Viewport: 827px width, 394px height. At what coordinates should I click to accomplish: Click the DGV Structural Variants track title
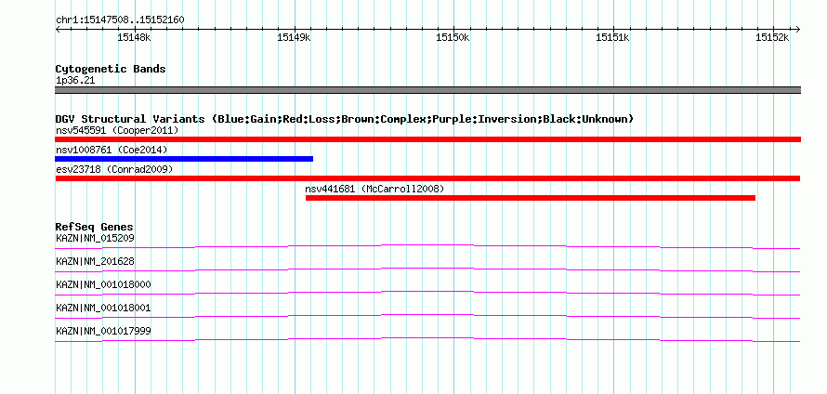click(345, 119)
